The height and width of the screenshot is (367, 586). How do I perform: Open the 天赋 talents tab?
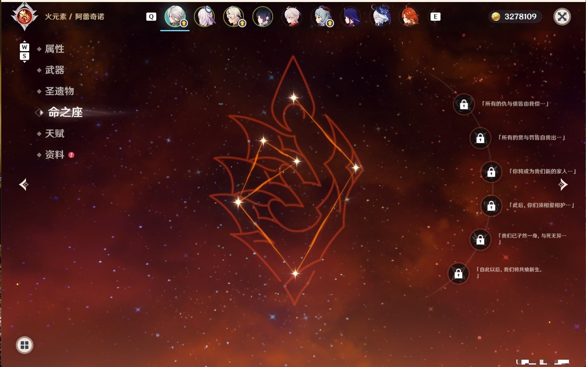pyautogui.click(x=54, y=133)
